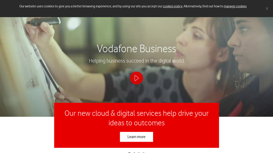Dismiss the cookie notice with the X
This screenshot has height=153, width=273.
(267, 8)
